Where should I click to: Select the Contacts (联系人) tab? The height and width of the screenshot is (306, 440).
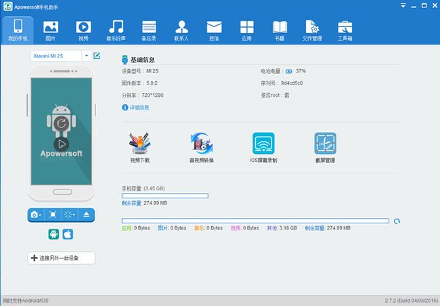coord(181,30)
